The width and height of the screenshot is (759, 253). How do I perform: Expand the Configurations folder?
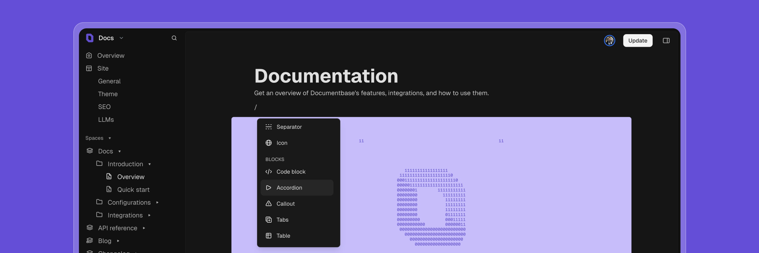pos(157,202)
